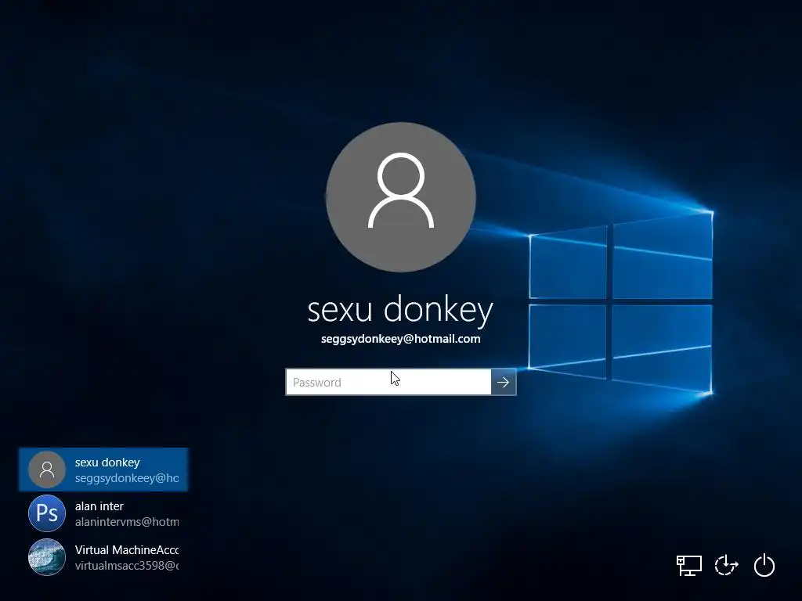Click the wave avatar for Virtual MachineAcco
Screen dimensions: 802x601
click(47, 557)
